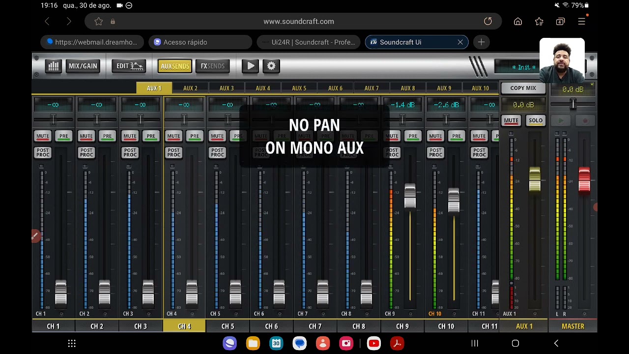
Task: Tap the Android home button
Action: tap(515, 344)
